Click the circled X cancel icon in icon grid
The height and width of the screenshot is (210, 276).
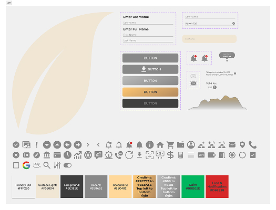tap(16, 155)
